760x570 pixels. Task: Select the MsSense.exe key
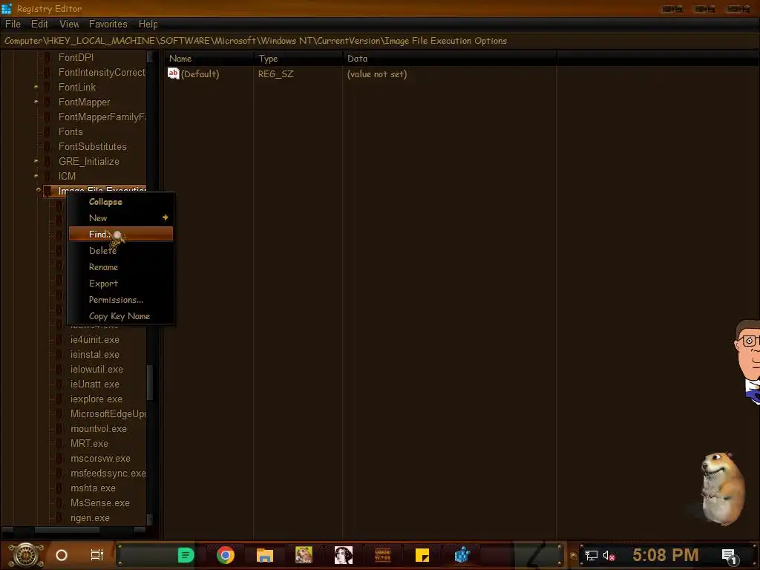tap(100, 503)
